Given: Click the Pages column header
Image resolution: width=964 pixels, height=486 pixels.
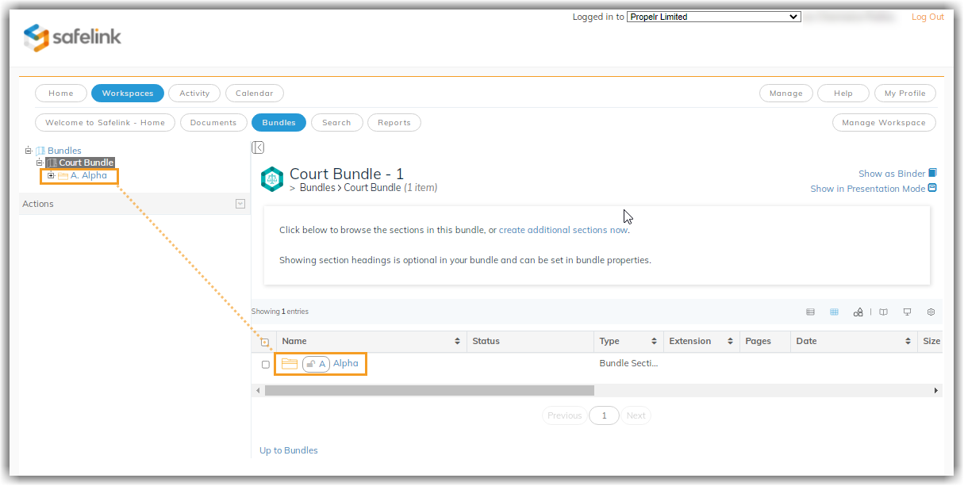Looking at the screenshot, I should click(765, 341).
